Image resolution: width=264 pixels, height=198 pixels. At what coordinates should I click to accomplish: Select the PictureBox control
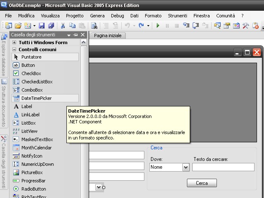(45, 172)
